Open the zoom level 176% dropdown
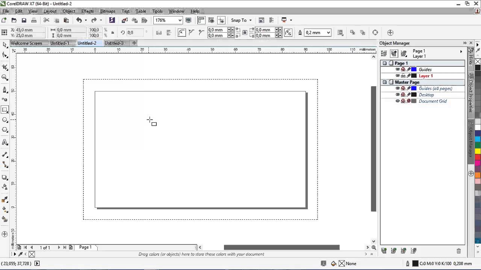This screenshot has height=270, width=481. tap(180, 20)
